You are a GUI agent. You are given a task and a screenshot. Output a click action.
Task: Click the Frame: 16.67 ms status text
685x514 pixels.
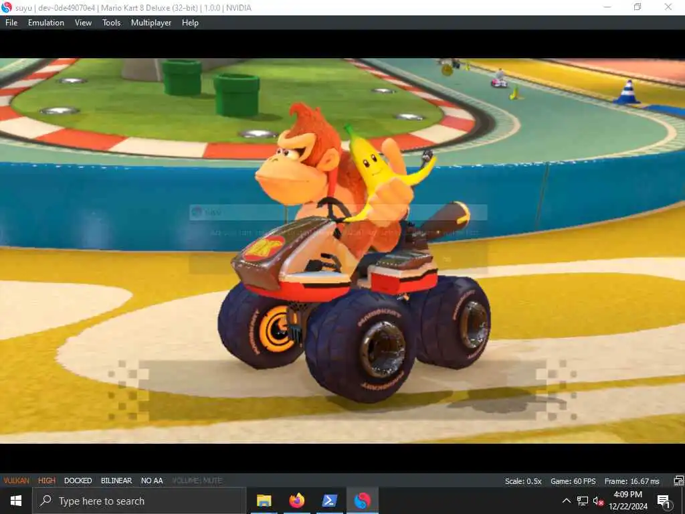tap(631, 481)
